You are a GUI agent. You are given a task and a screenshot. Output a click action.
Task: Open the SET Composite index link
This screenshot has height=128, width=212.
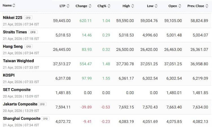click(17, 90)
